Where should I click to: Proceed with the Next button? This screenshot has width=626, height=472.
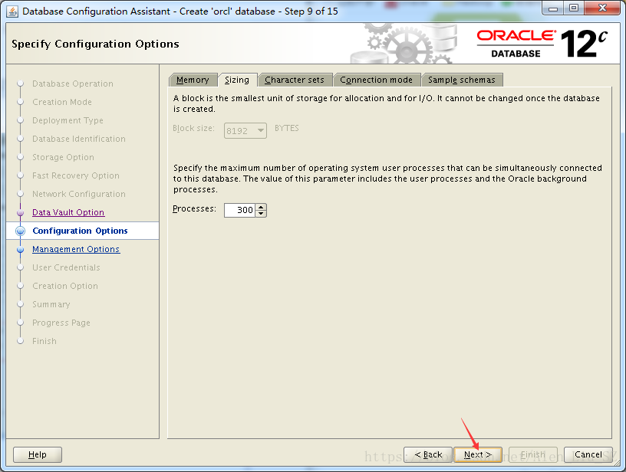click(477, 454)
